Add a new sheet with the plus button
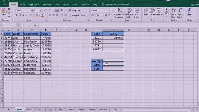 [x=116, y=110]
